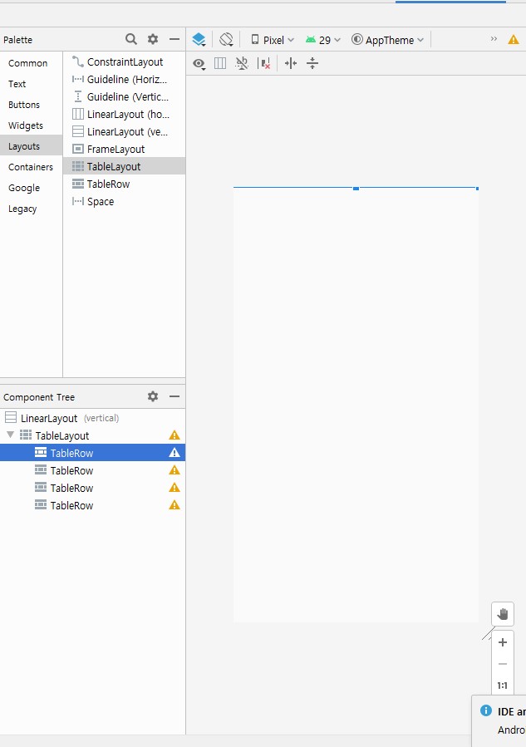
Task: Minimize the Palette panel
Action: [x=175, y=39]
